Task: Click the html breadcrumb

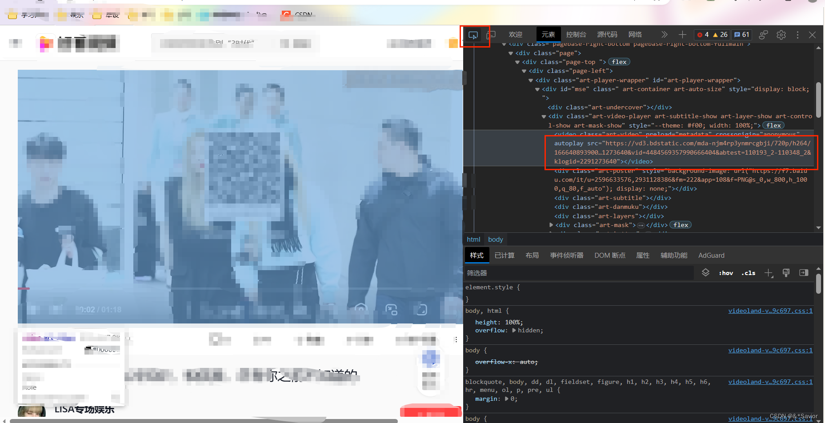Action: click(473, 239)
